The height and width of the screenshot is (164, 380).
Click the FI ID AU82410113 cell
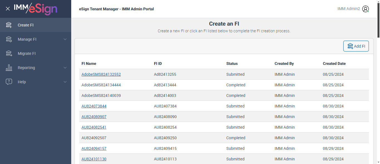165,159
